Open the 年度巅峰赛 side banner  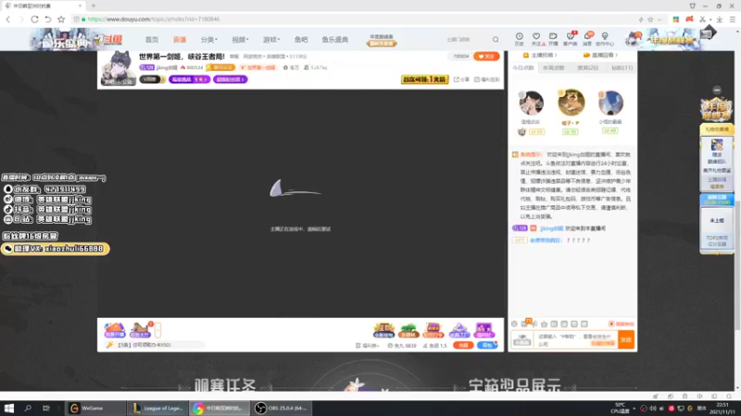(716, 109)
